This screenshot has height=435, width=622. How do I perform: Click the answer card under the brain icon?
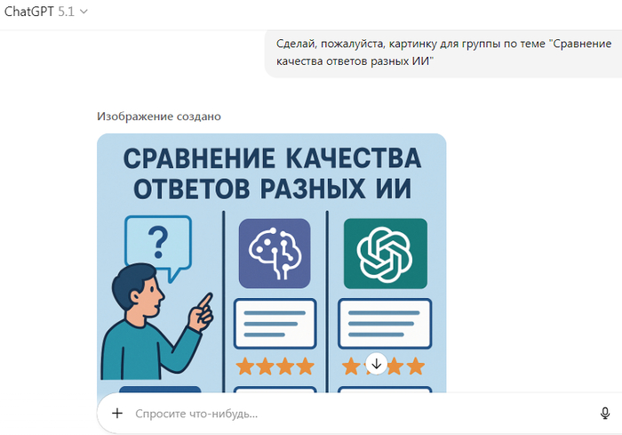pyautogui.click(x=275, y=323)
